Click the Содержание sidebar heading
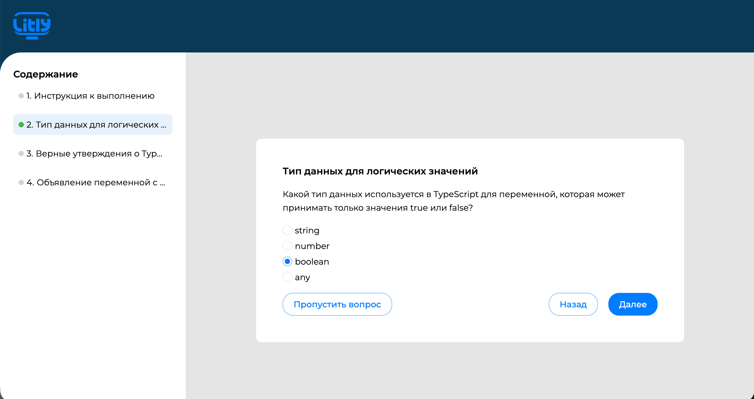754x399 pixels. 46,74
